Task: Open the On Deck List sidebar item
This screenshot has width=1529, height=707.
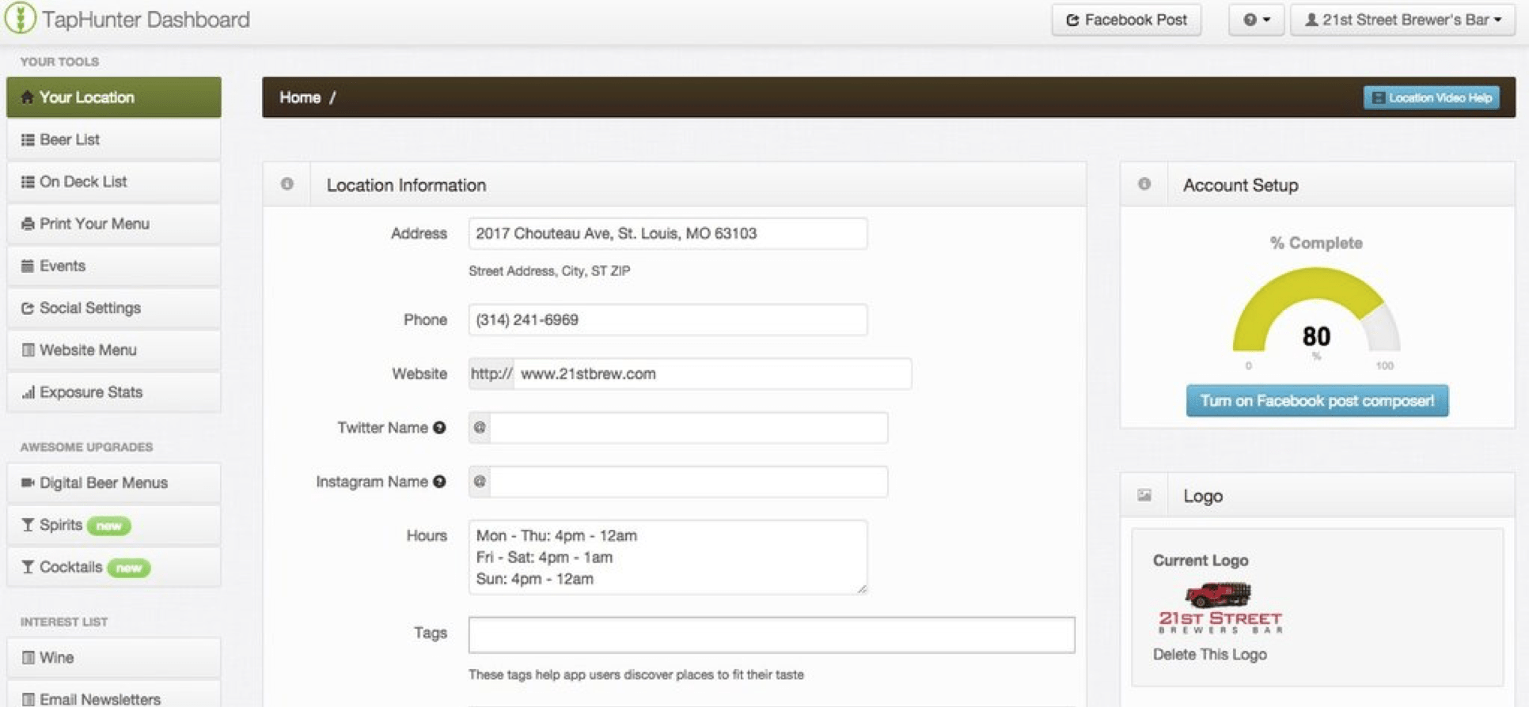Action: coord(114,181)
